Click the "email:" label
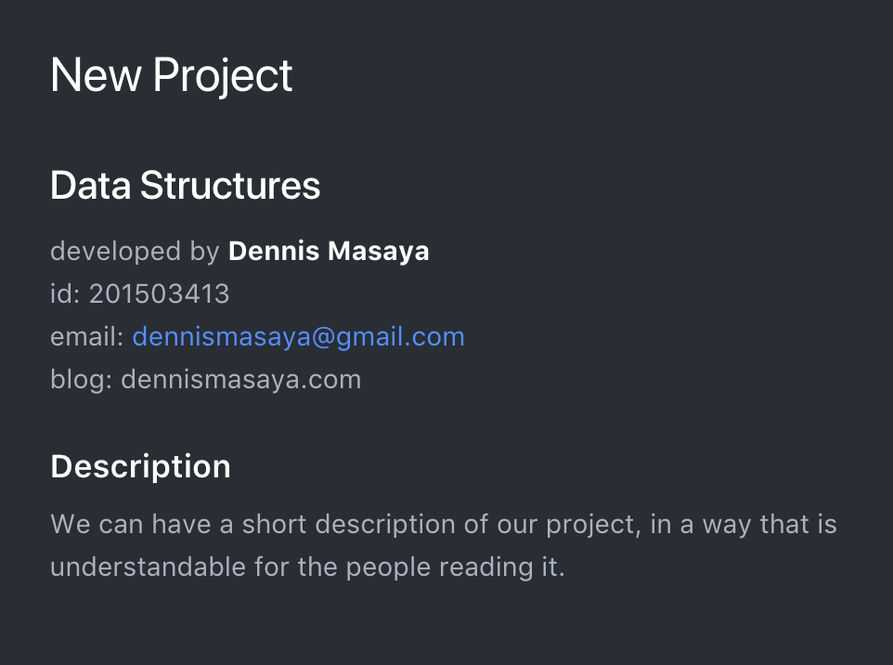This screenshot has height=665, width=893. pos(86,337)
